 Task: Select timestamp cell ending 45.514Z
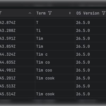[17, 94]
